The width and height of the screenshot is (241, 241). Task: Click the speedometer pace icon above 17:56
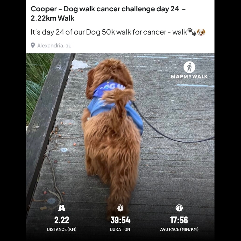[x=179, y=208]
